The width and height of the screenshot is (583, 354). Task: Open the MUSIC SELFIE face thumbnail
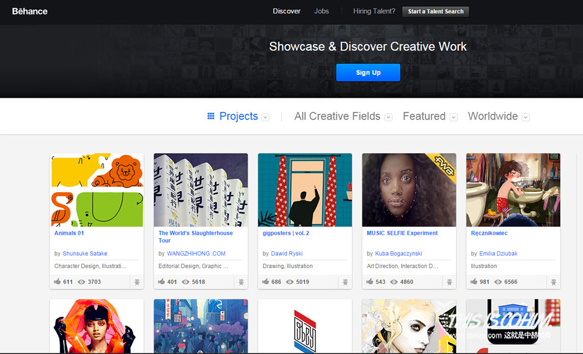point(409,190)
